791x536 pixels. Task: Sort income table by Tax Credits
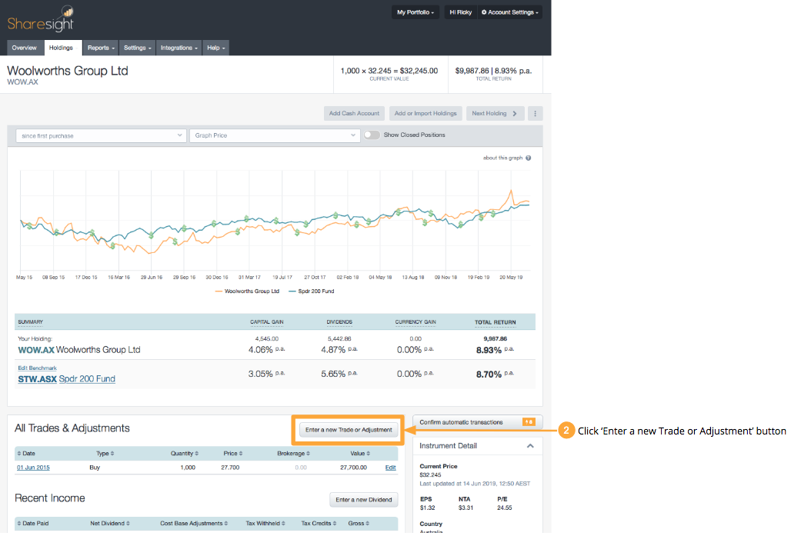click(x=319, y=524)
